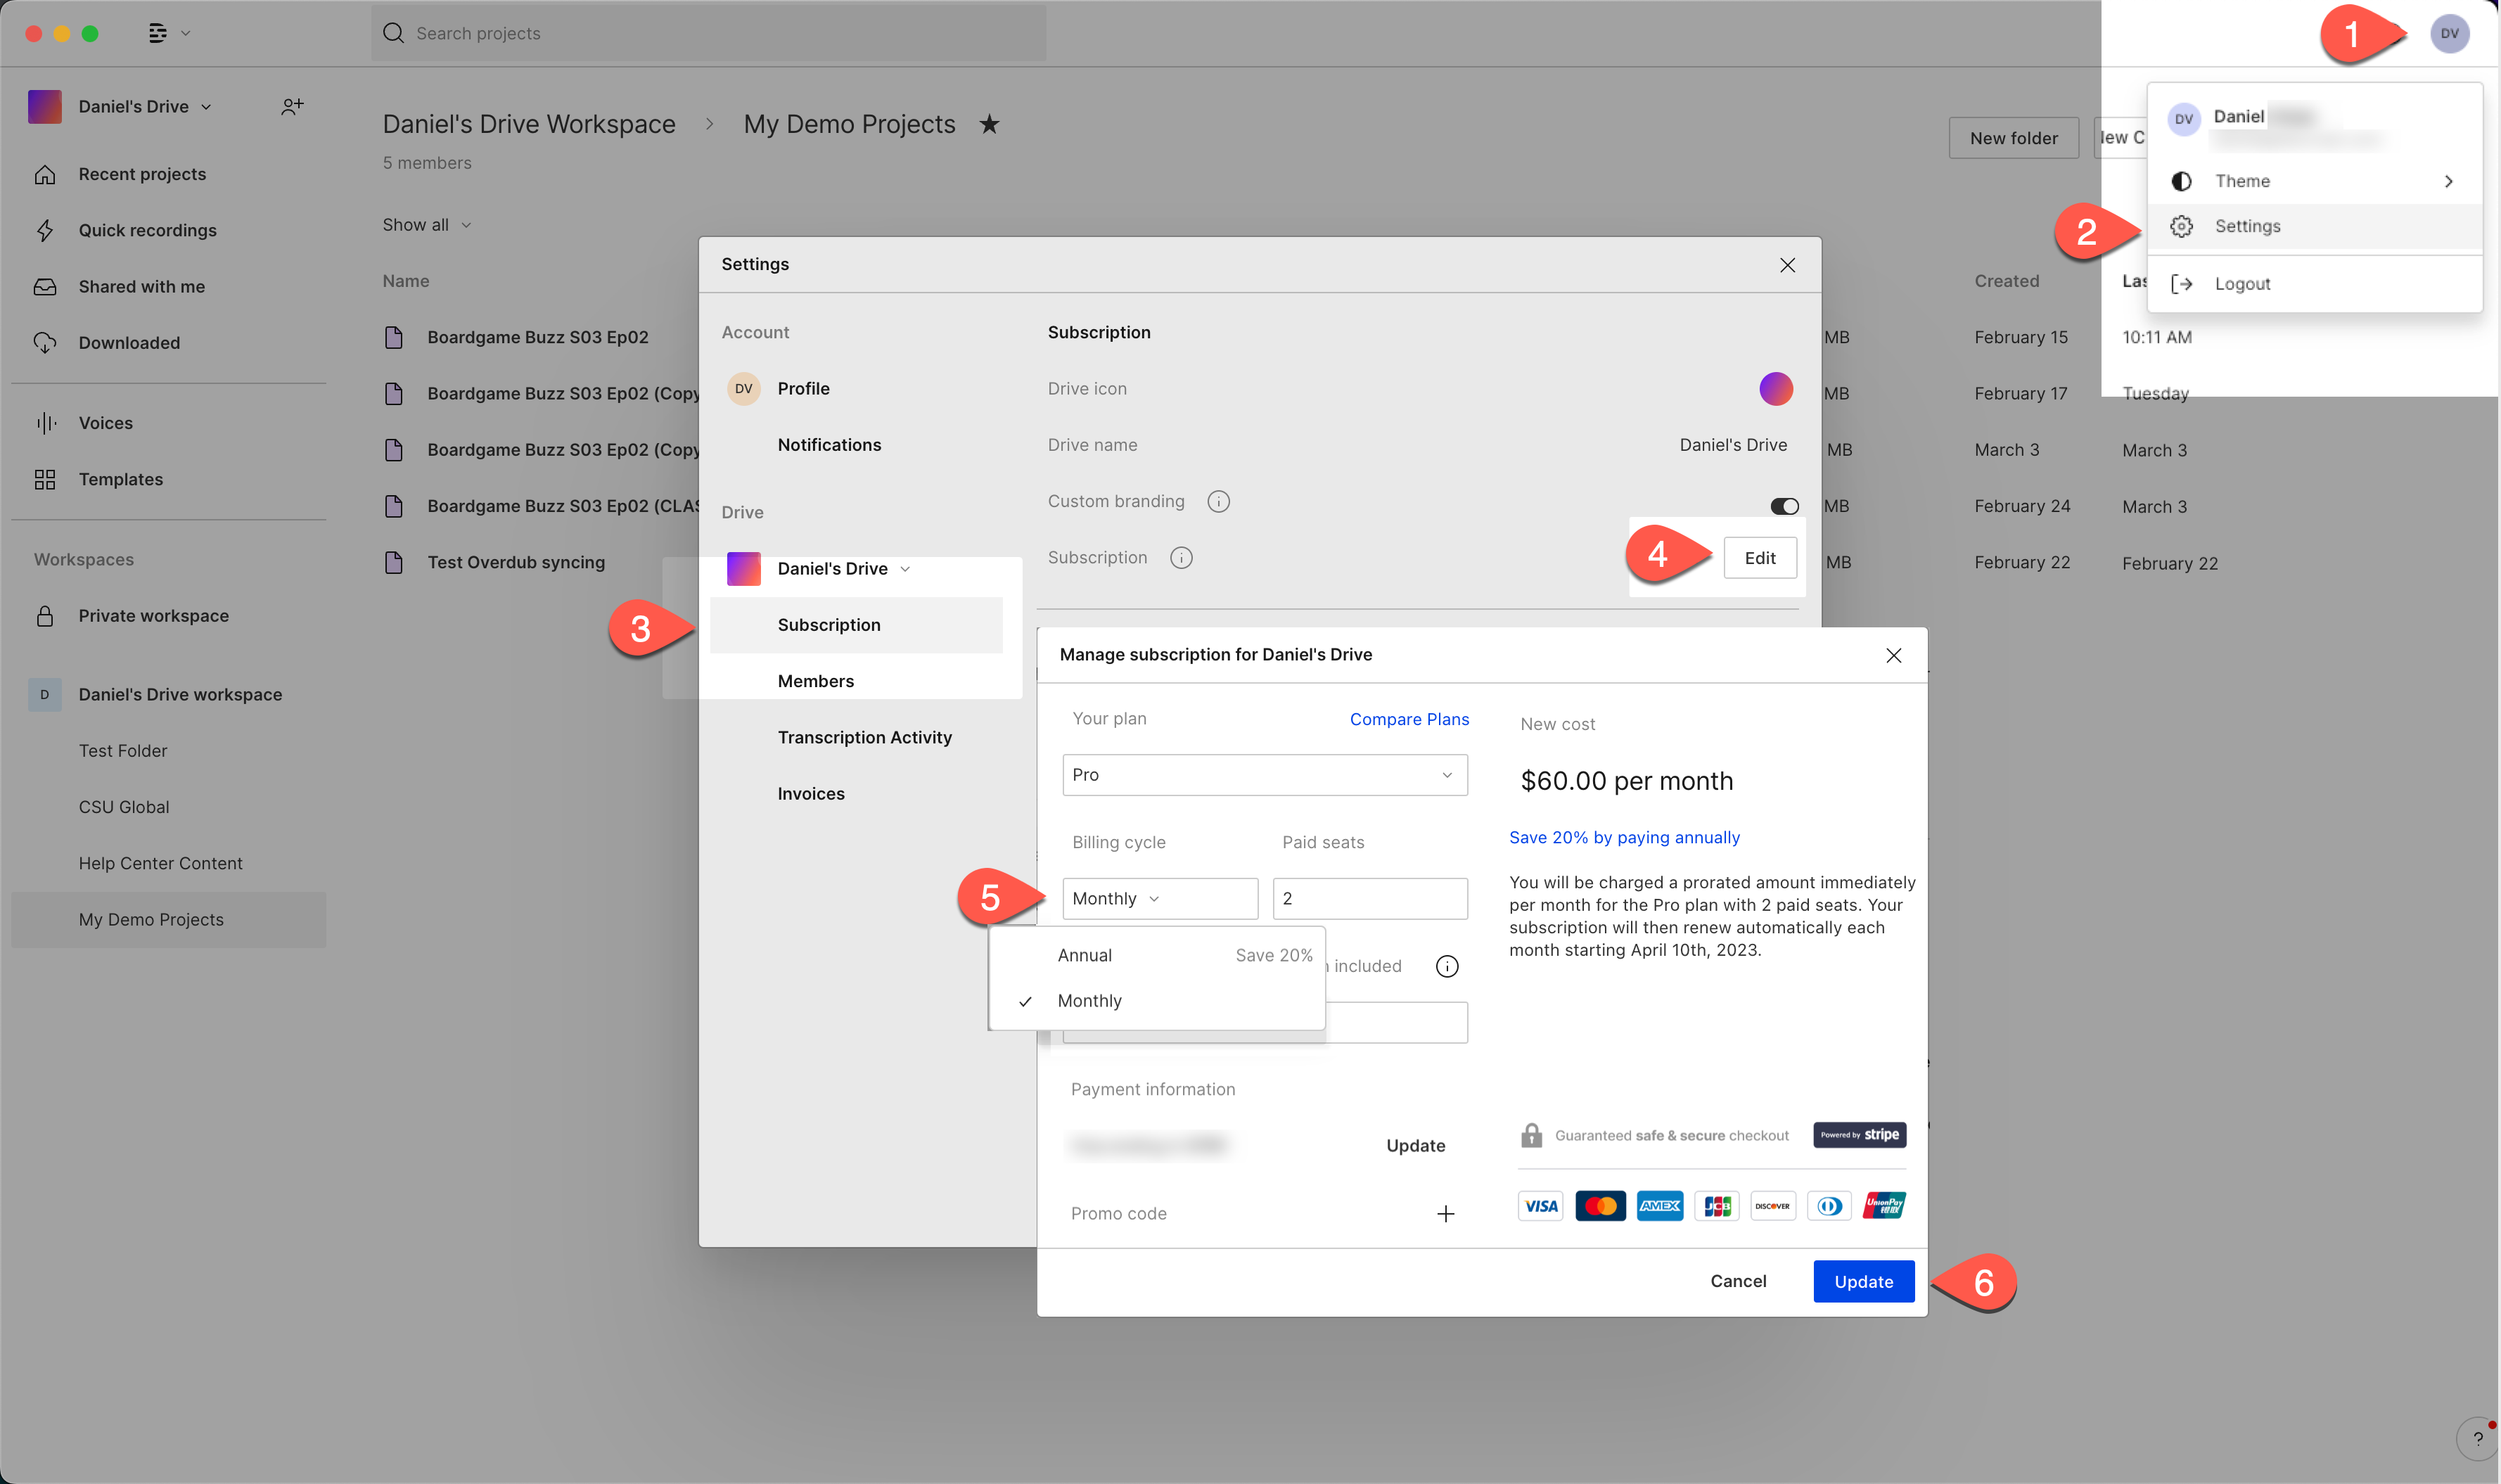Click the Custom branding info icon

[x=1218, y=501]
